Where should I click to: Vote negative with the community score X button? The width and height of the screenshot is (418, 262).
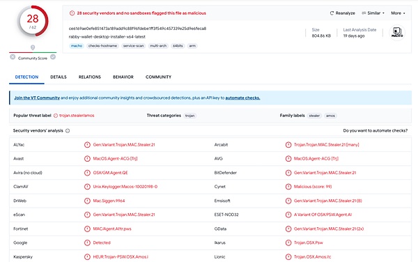click(13, 57)
